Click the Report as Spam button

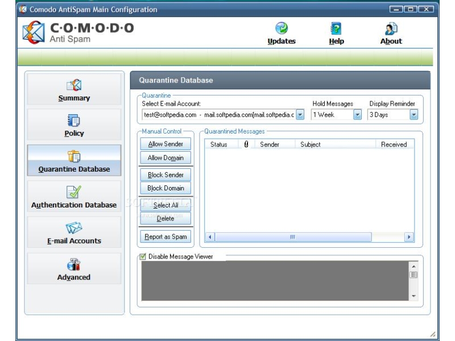166,236
